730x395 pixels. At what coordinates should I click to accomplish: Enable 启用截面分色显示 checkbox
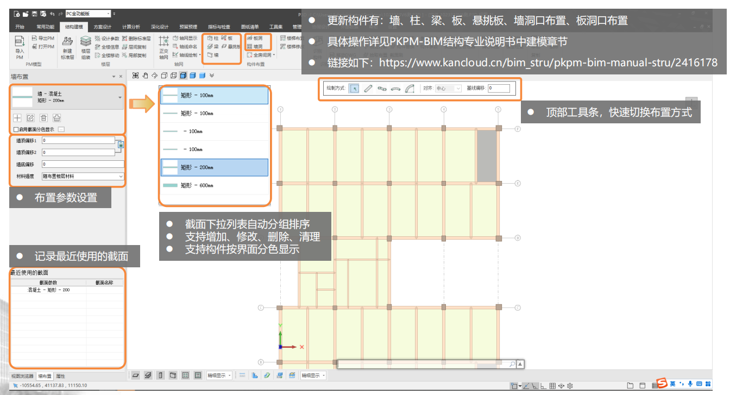[16, 129]
